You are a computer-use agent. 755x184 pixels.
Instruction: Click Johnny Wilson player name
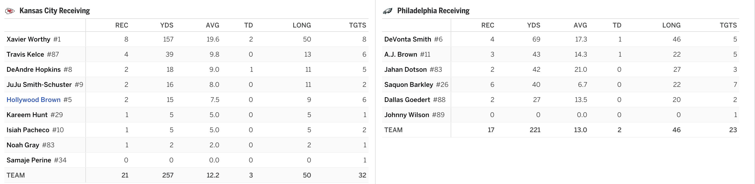(406, 115)
